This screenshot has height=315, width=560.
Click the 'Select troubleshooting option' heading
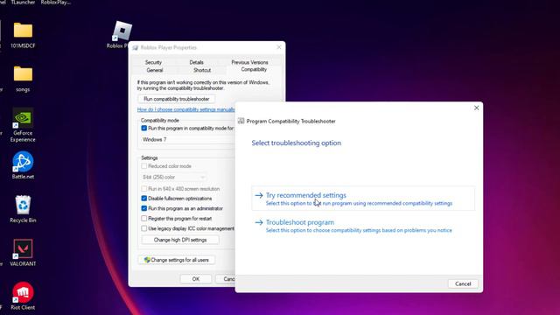pos(296,143)
